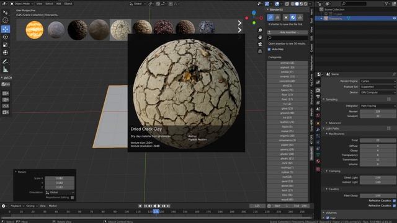
Task: Toggle X-ray mode in viewport header
Action: [287, 4]
